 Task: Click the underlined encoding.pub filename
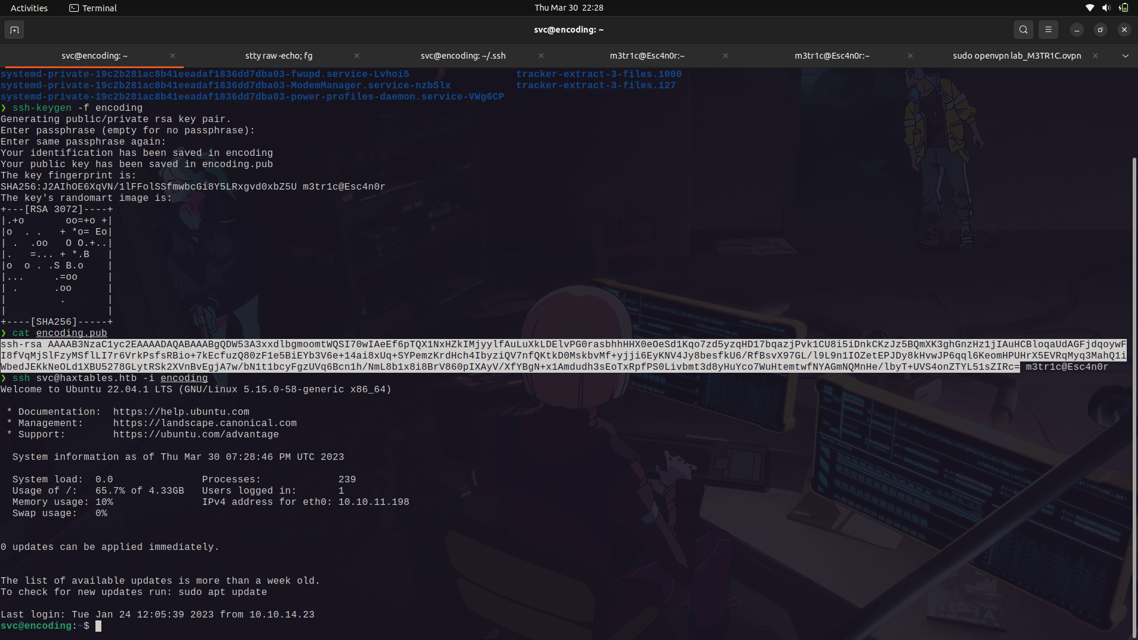pyautogui.click(x=71, y=333)
